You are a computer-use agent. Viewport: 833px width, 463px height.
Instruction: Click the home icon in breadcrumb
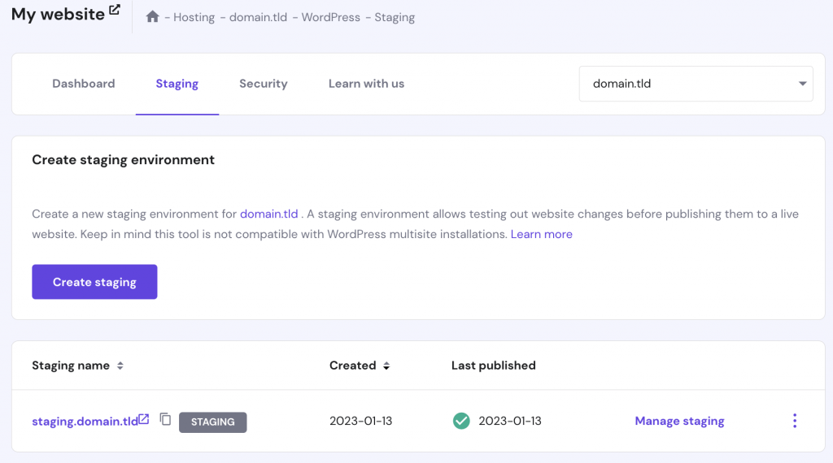(152, 17)
